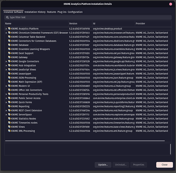This screenshot has width=176, height=173.
Task: Expand the KNIME REST Client Extension entry
Action: [6, 111]
